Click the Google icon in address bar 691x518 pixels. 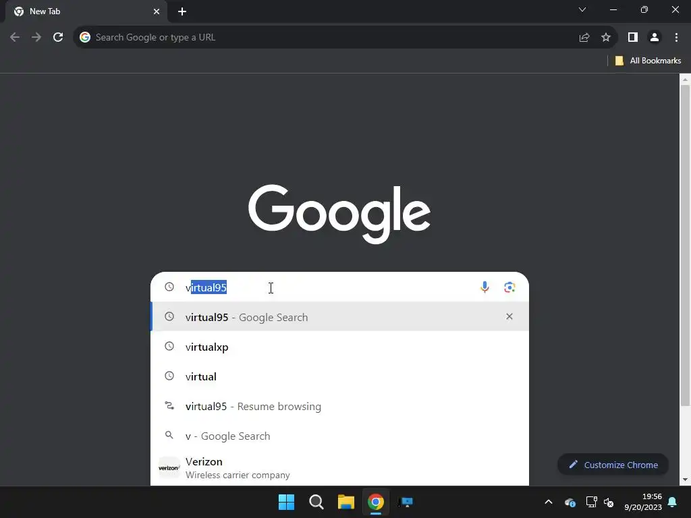click(x=85, y=38)
